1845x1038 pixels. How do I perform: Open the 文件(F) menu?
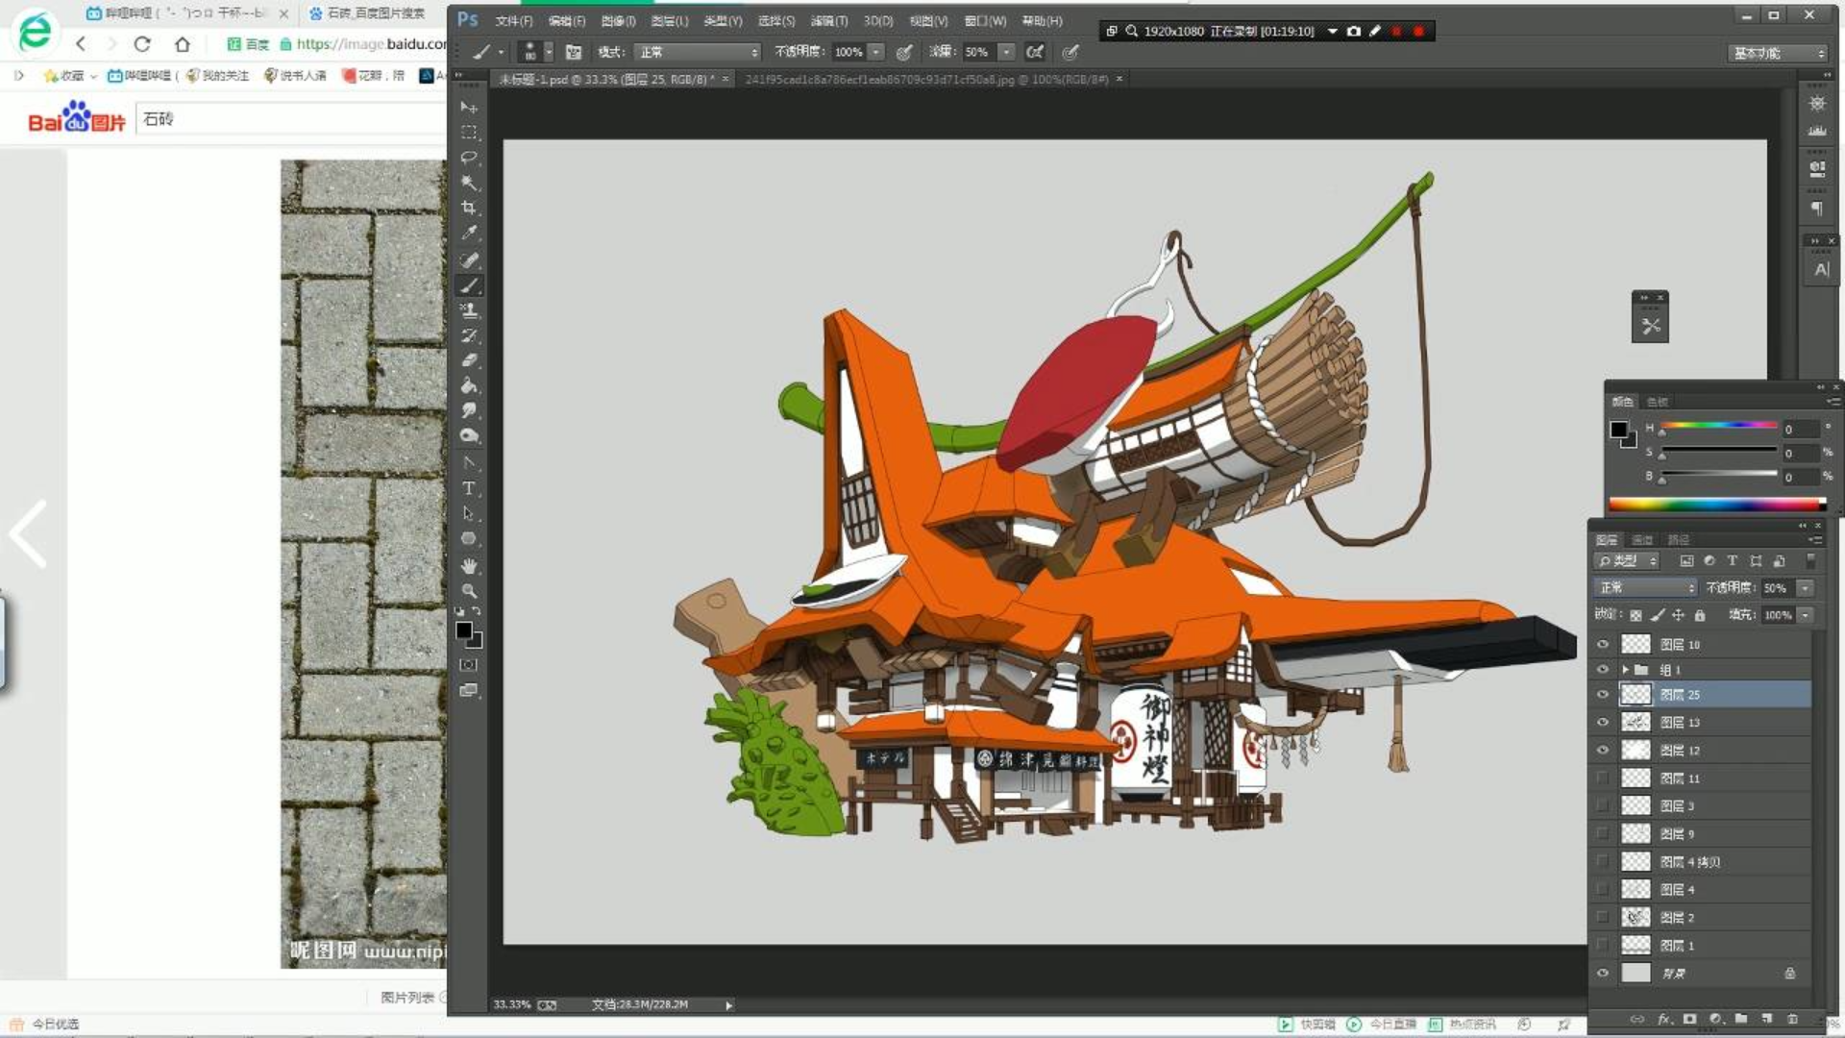click(x=513, y=21)
